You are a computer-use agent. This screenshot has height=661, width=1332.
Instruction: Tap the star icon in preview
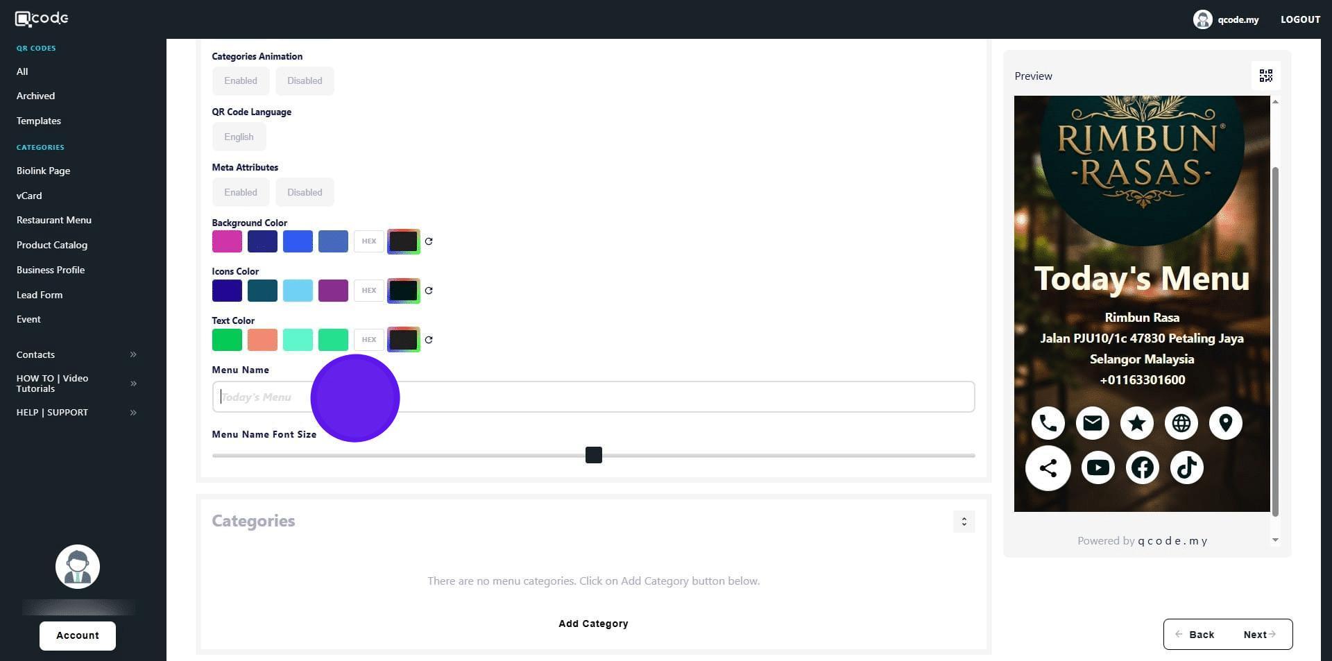(1137, 423)
